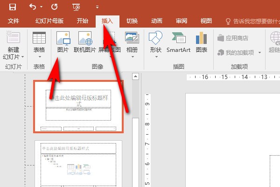Start slideshow from beginning icon

click(77, 7)
